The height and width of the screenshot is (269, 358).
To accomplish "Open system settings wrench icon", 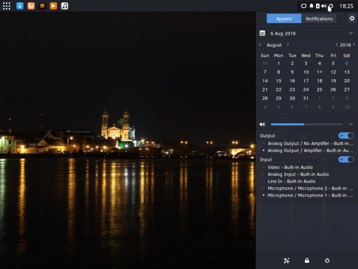I will [286, 261].
